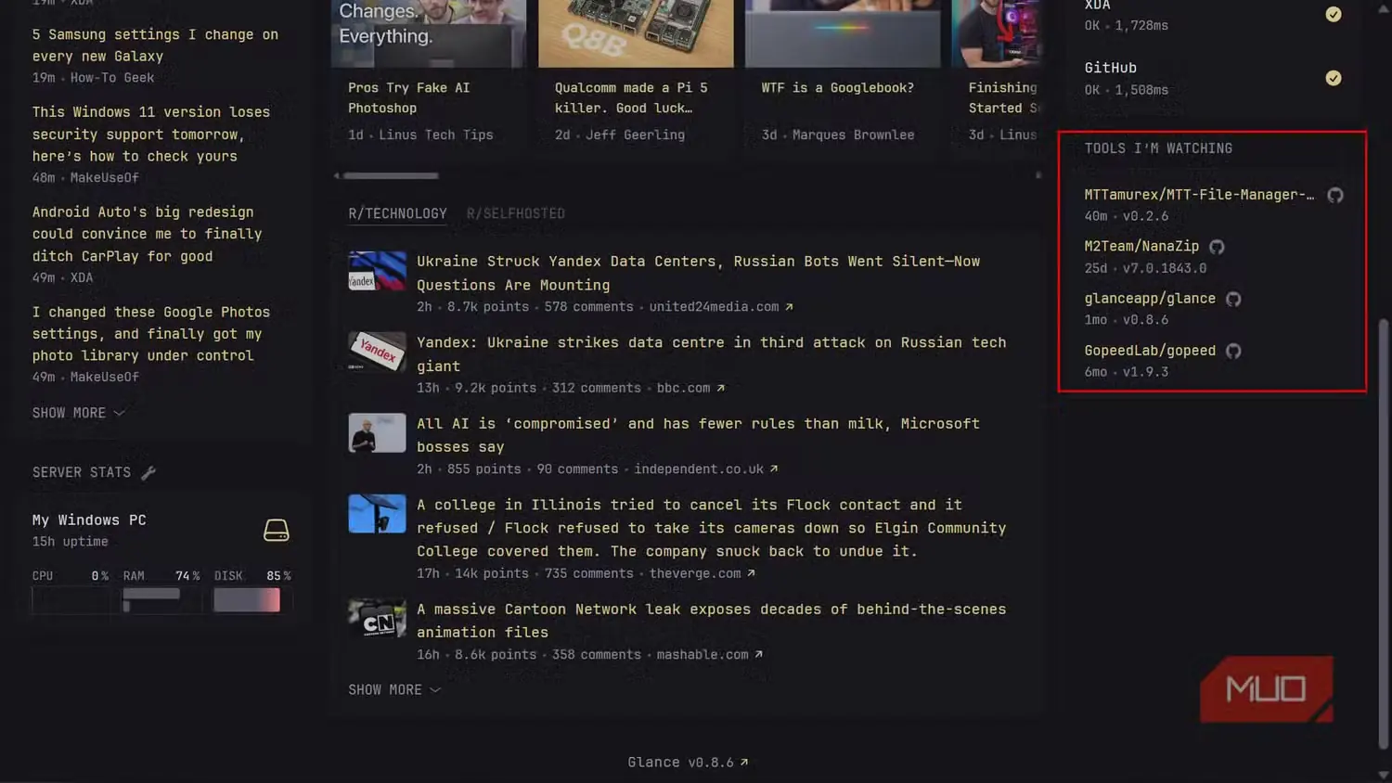Open external link arrow after theverge.com
This screenshot has width=1392, height=783.
click(751, 574)
